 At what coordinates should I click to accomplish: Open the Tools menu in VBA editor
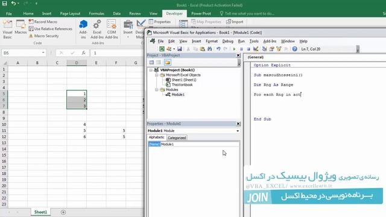pyautogui.click(x=254, y=41)
